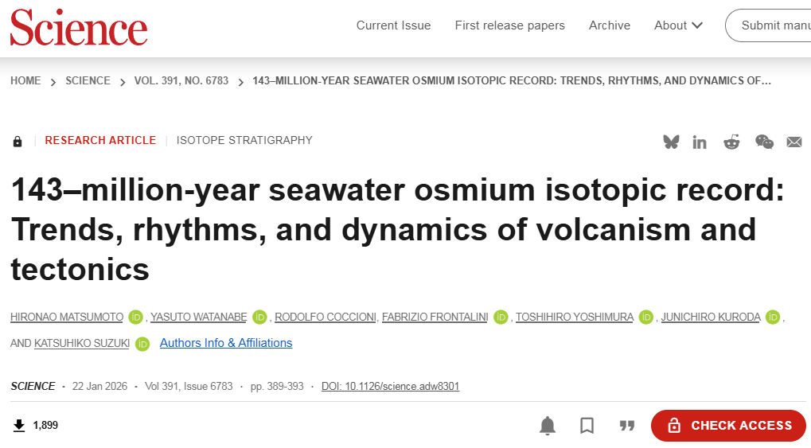This screenshot has width=811, height=448.
Task: Bookmark this article with bookmark icon
Action: click(587, 426)
